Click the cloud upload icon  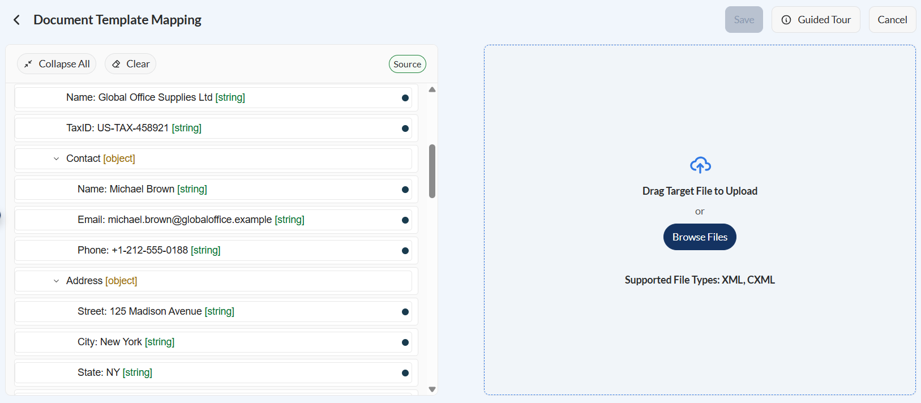[700, 165]
